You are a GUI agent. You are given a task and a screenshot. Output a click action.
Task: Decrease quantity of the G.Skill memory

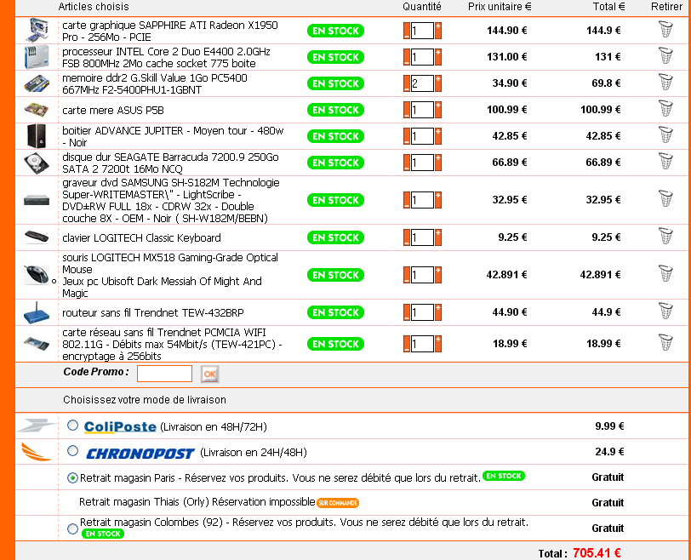(407, 83)
